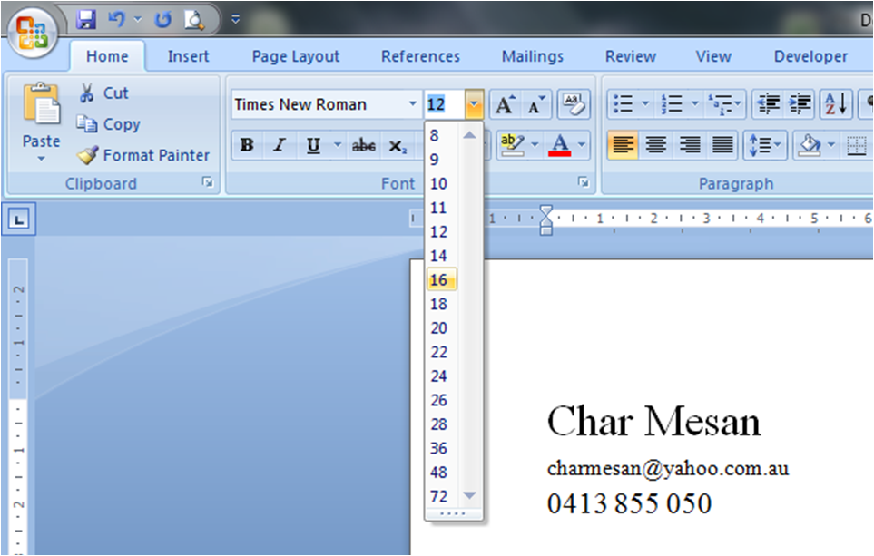The height and width of the screenshot is (556, 874).
Task: Open the Page Layout tab
Action: 296,56
